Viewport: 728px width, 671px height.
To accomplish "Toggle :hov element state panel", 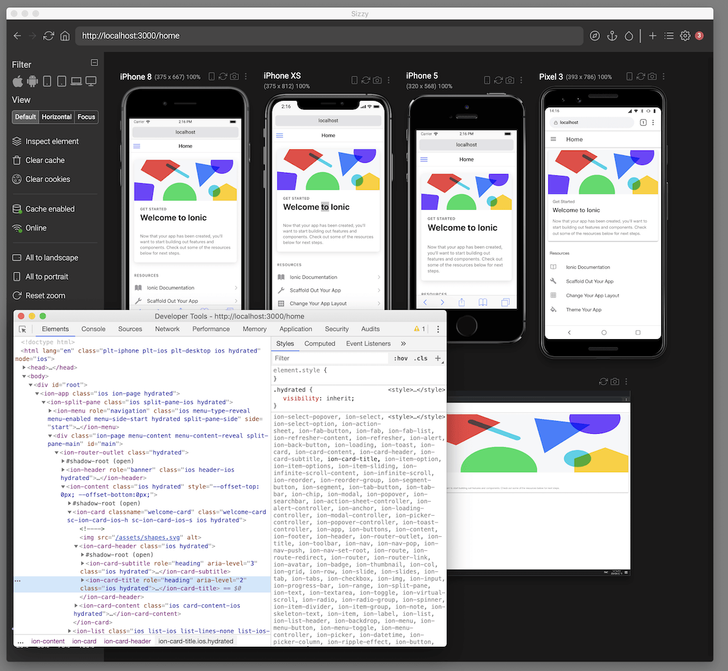I will 401,359.
